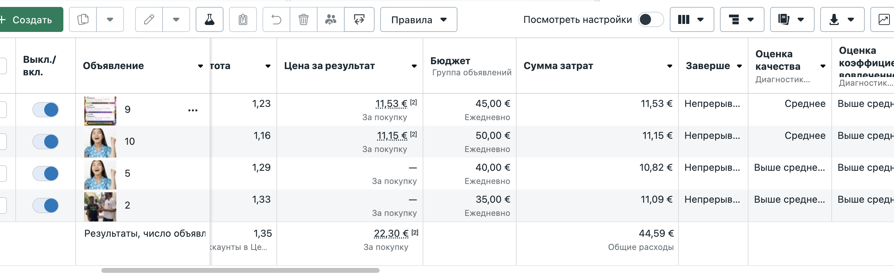
Task: Open the 11,53 € cost per result link
Action: click(x=391, y=103)
